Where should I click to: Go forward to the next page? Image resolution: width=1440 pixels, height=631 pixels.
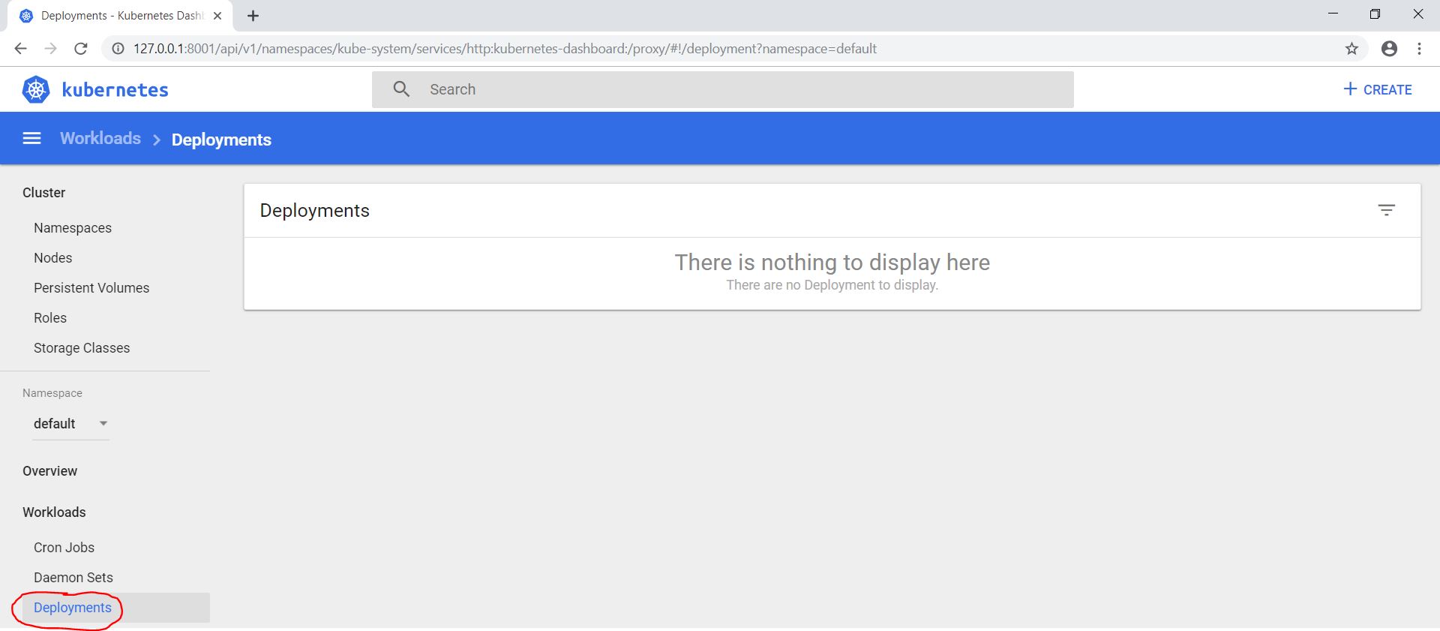tap(50, 49)
